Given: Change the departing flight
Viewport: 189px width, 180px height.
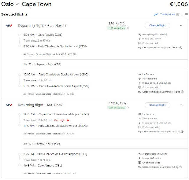Looking at the screenshot, I should pyautogui.click(x=157, y=25).
